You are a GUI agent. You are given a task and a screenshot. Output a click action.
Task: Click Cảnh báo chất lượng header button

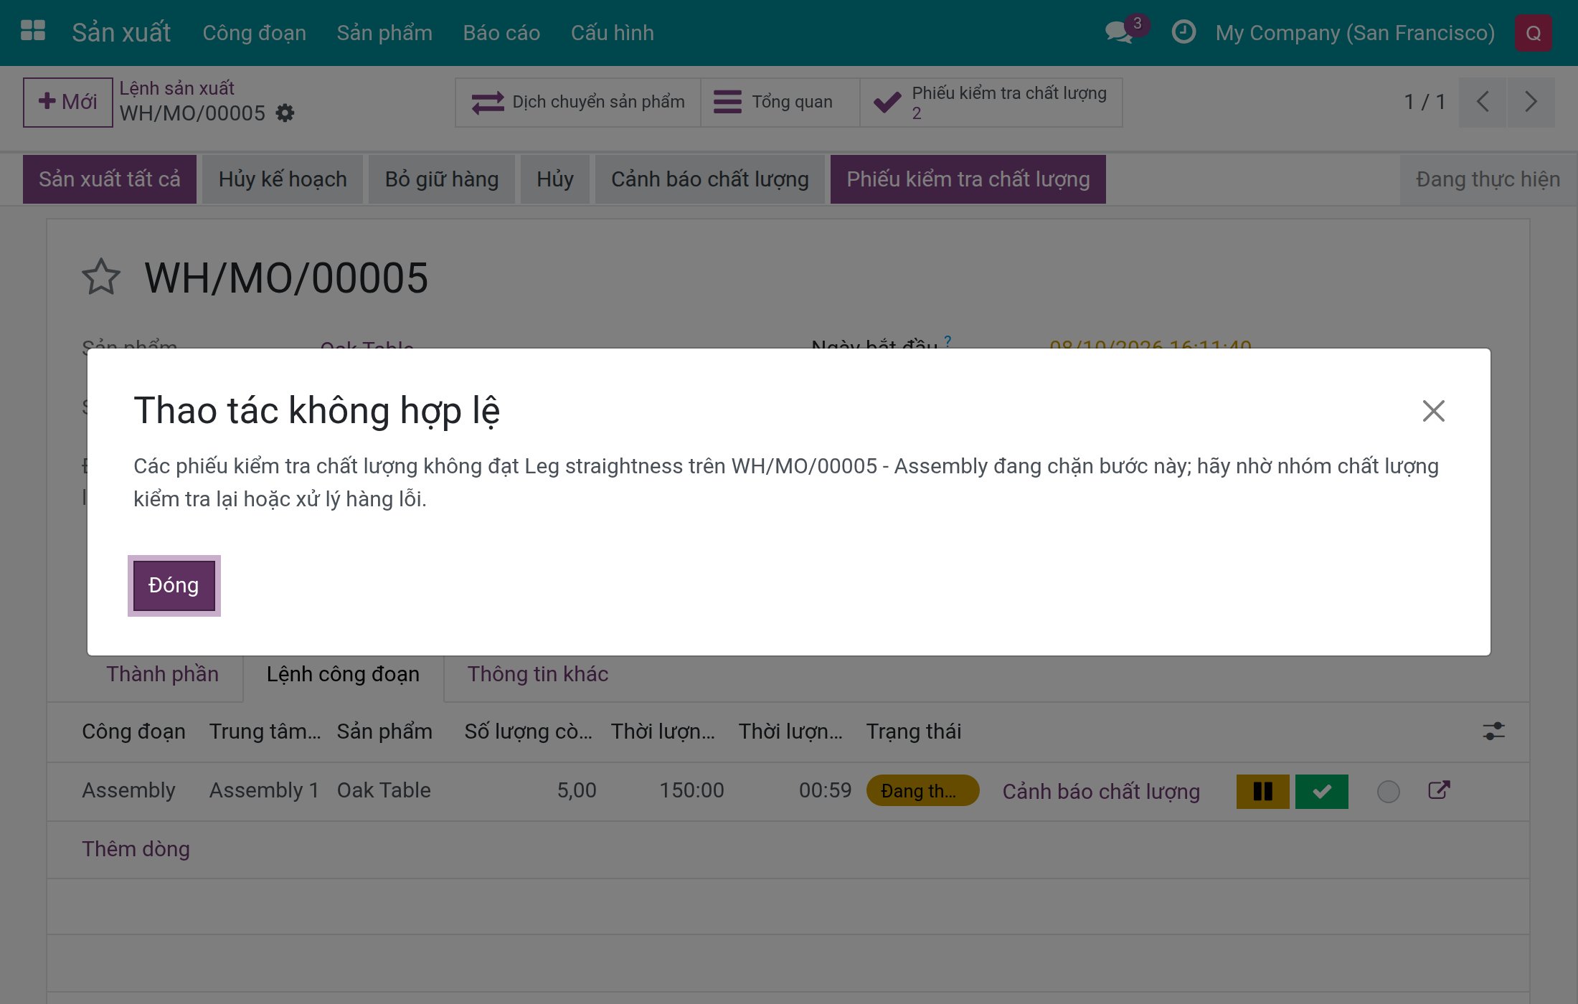pyautogui.click(x=710, y=179)
